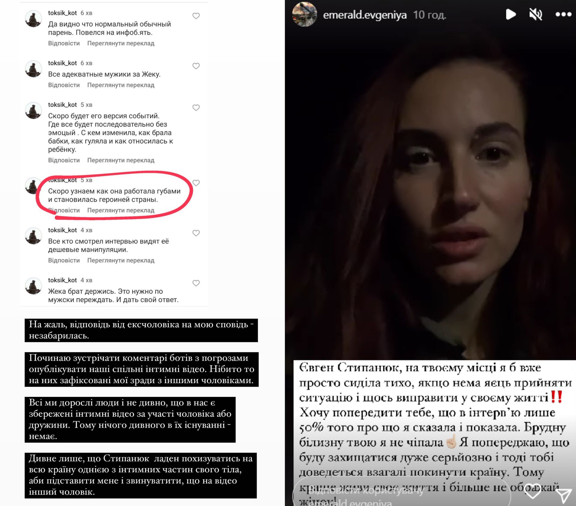Tap the heart on the 'Скоро будет его версия' comment

[x=196, y=108]
